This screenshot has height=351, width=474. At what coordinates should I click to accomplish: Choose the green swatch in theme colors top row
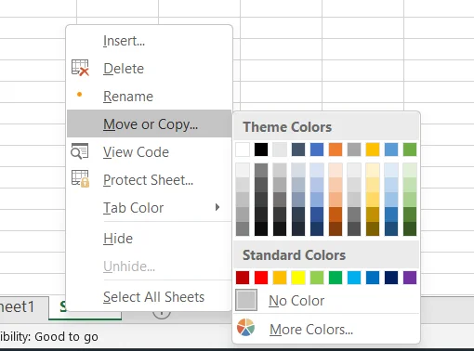(410, 149)
